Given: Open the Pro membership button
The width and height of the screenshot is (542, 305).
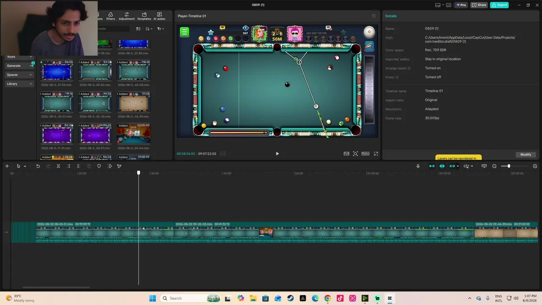Looking at the screenshot, I should click(x=461, y=5).
